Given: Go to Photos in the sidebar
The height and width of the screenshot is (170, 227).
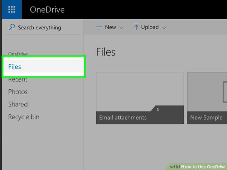Looking at the screenshot, I should point(18,92).
